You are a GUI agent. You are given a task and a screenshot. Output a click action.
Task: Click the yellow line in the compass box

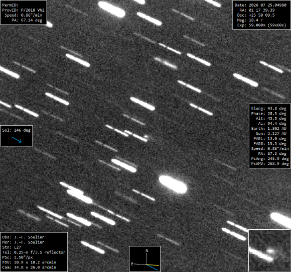153,265
